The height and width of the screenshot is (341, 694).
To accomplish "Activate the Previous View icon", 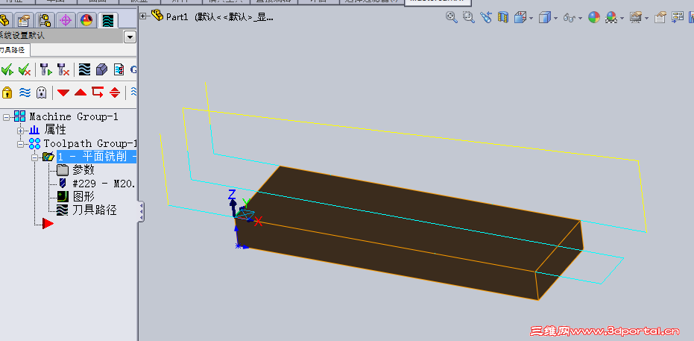I will tap(486, 17).
